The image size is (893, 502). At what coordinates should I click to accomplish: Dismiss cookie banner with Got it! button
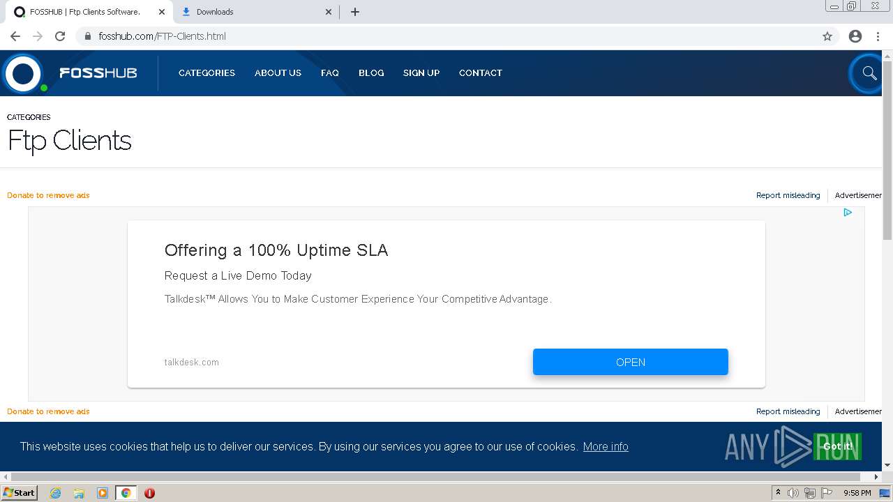837,446
